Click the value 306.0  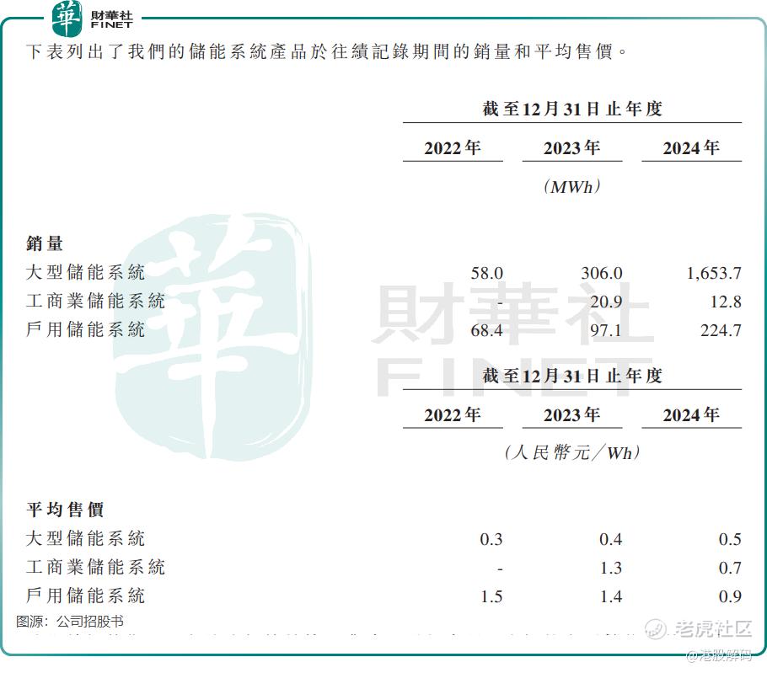(x=601, y=273)
